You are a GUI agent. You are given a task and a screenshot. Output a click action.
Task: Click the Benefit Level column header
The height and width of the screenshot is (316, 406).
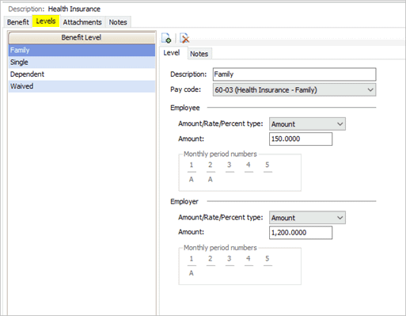click(82, 37)
